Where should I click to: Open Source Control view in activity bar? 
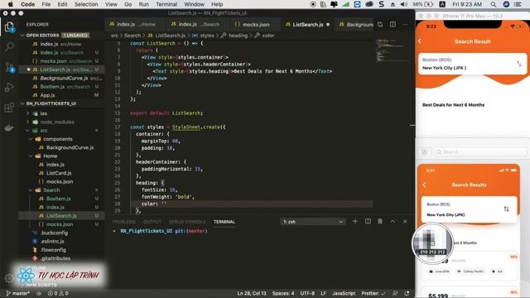click(9, 67)
